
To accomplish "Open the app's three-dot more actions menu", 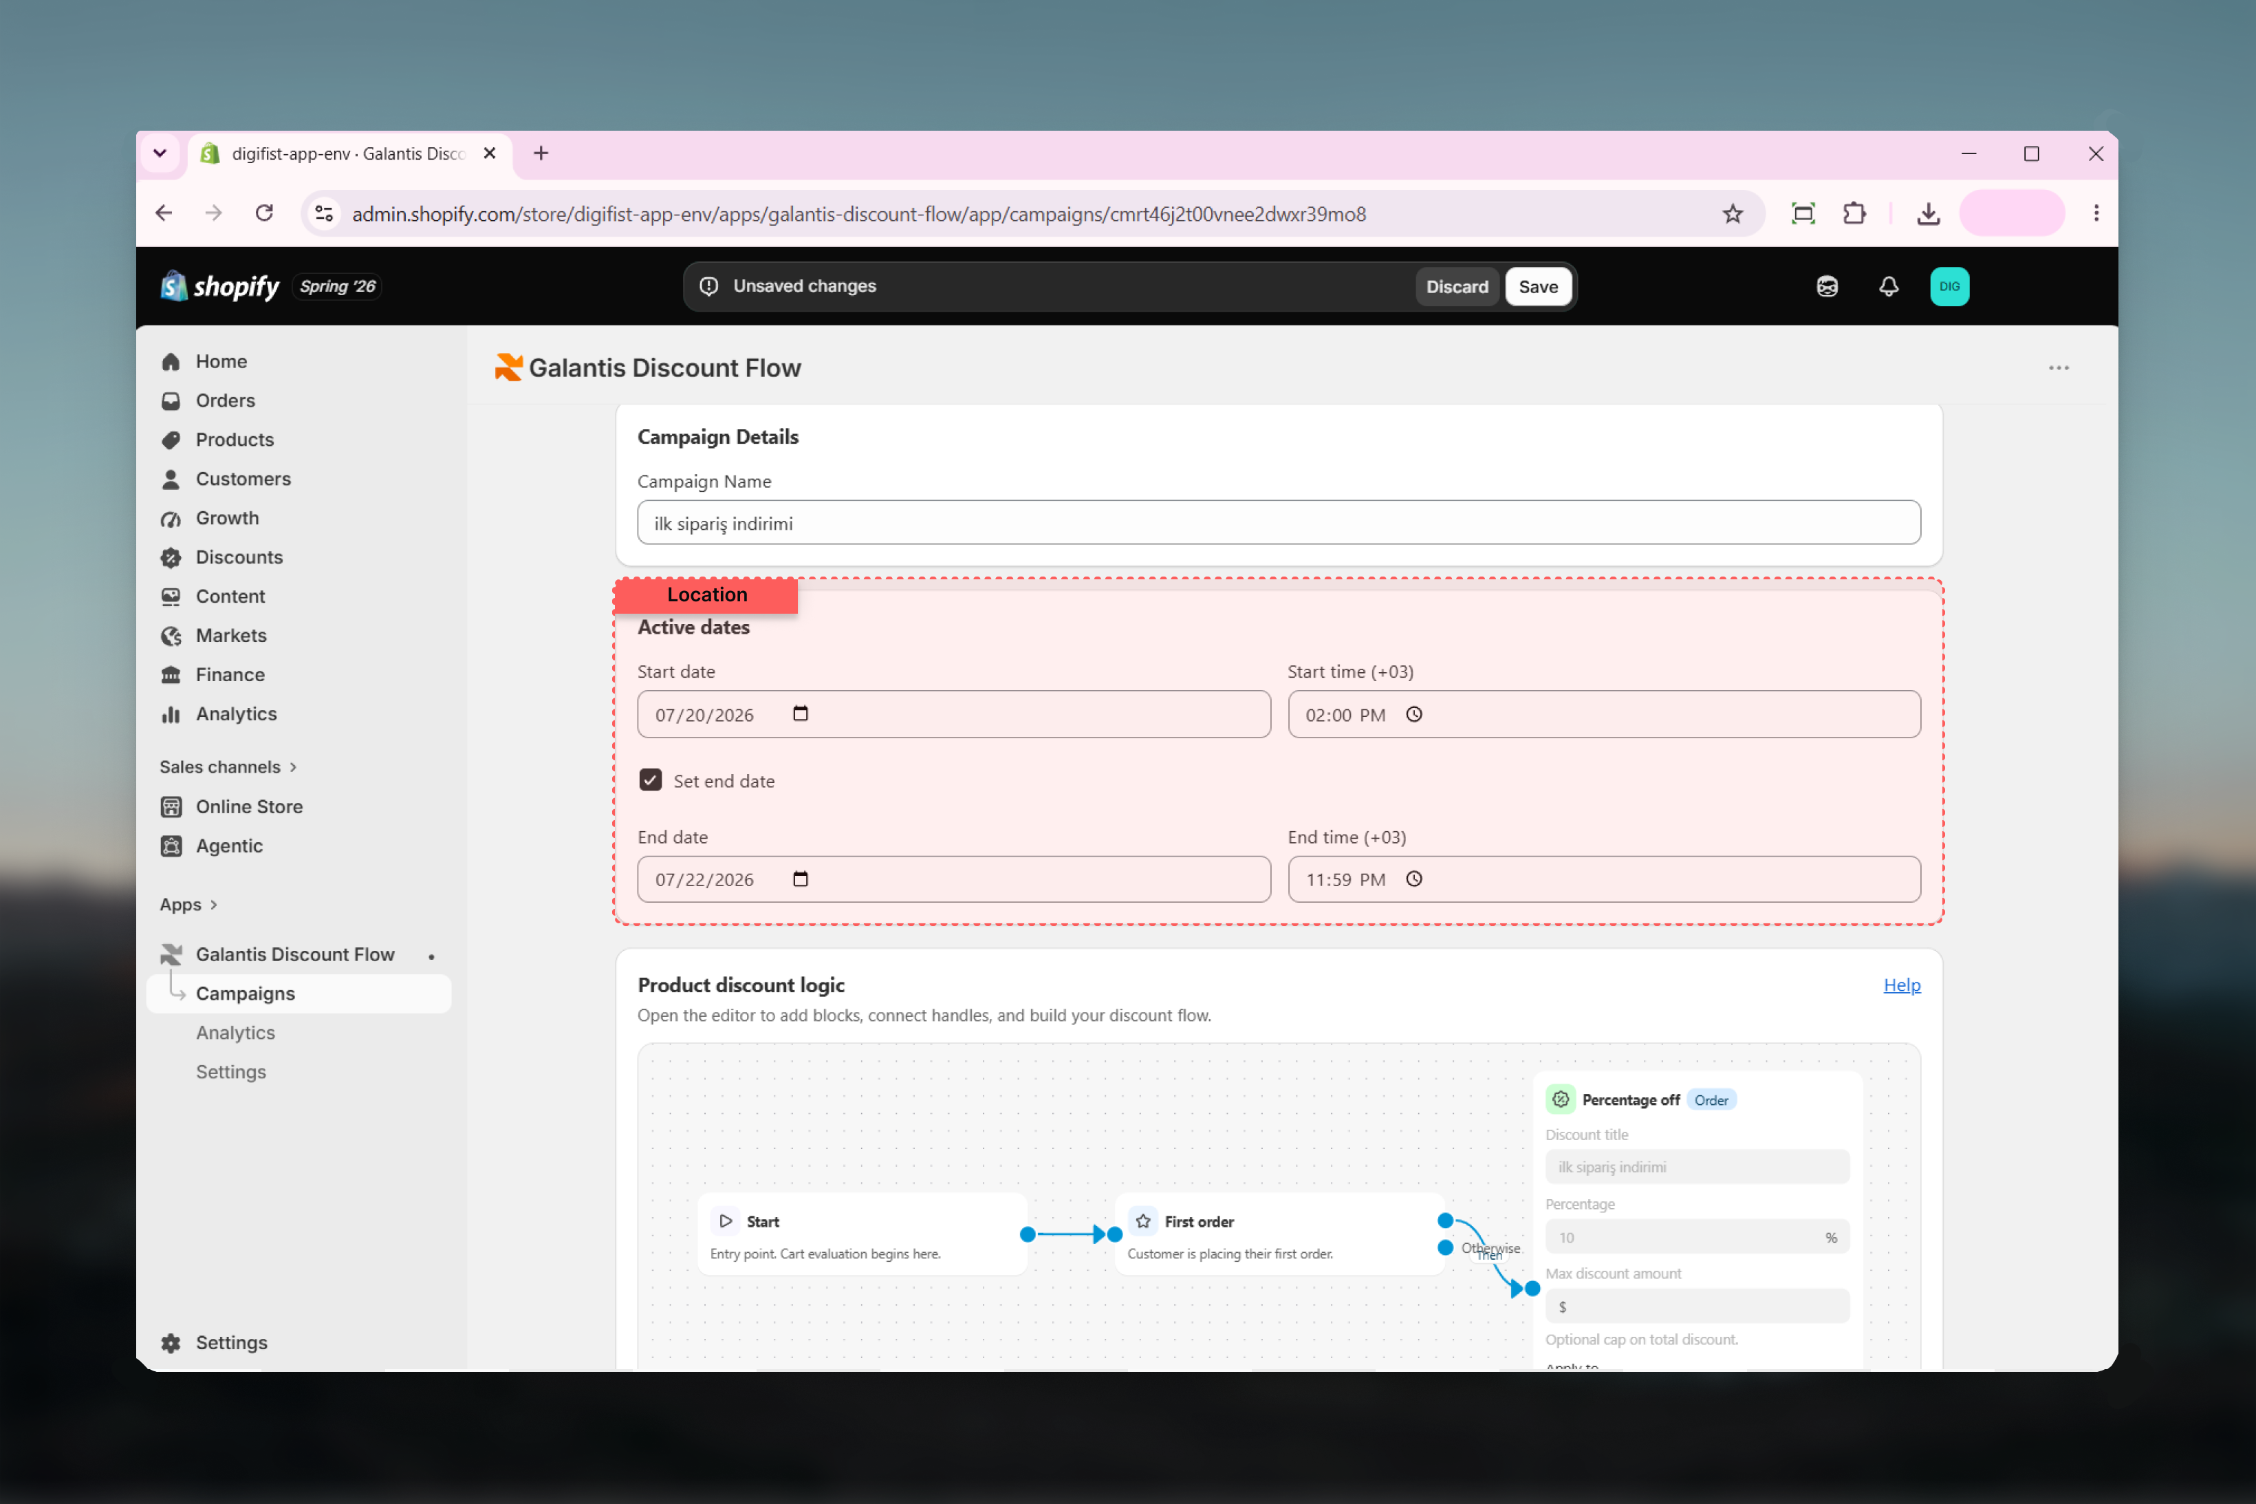I will point(2059,368).
